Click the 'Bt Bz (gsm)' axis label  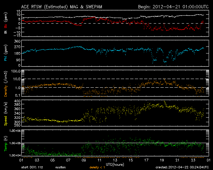[6, 23]
